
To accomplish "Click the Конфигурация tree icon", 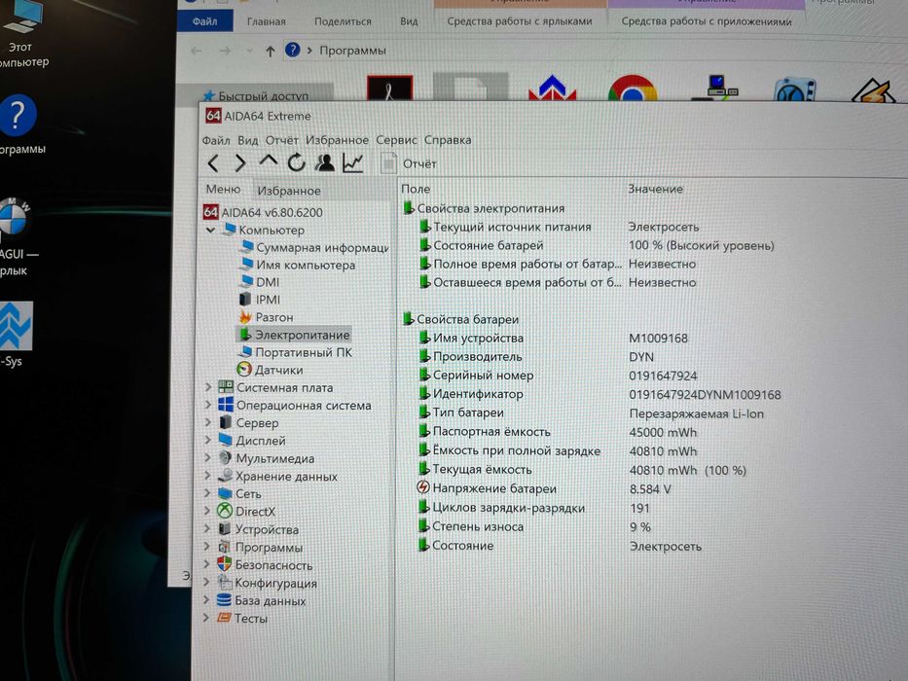I will 224,582.
